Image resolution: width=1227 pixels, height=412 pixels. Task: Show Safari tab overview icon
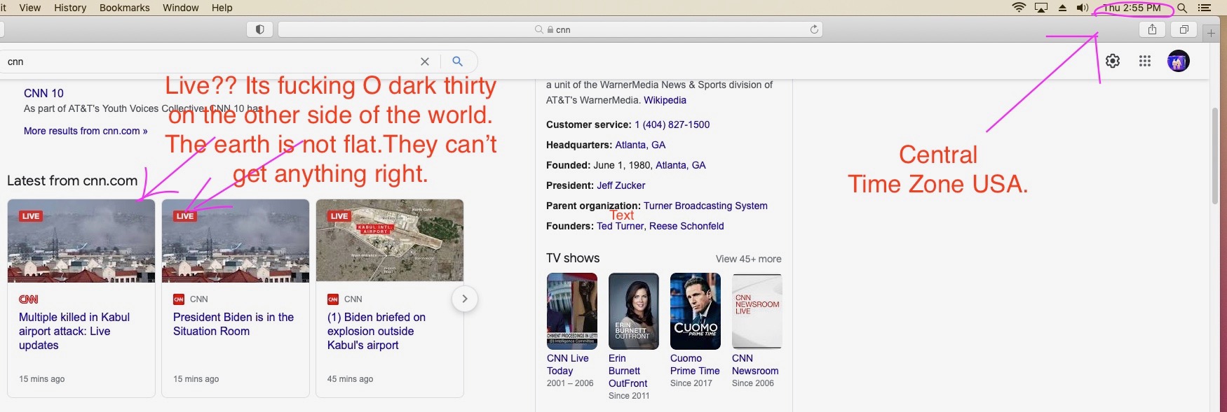pos(1184,29)
